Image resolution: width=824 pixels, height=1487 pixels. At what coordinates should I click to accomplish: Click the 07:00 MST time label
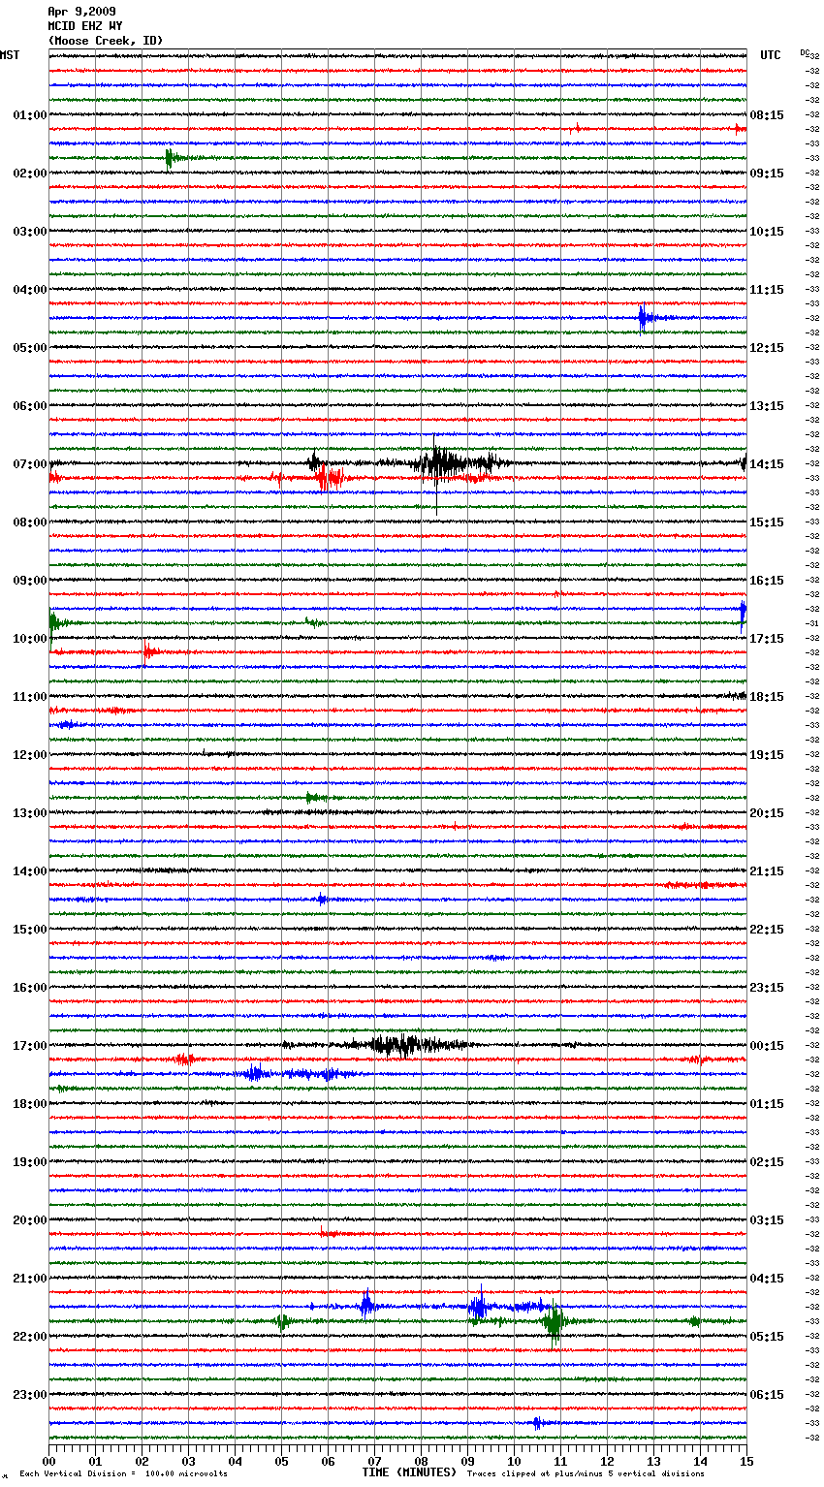click(x=30, y=464)
